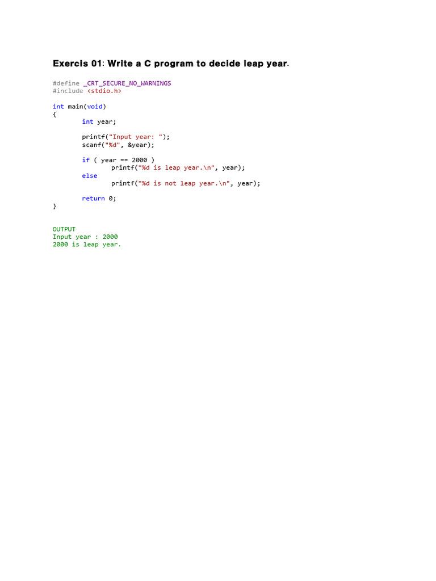Click the 'Input year : 2000' output line
Screen dimensions: 436x581
[x=85, y=237]
